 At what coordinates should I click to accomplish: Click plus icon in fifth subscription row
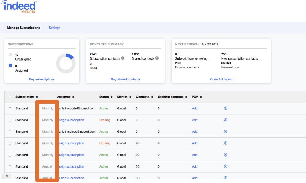click(x=226, y=155)
